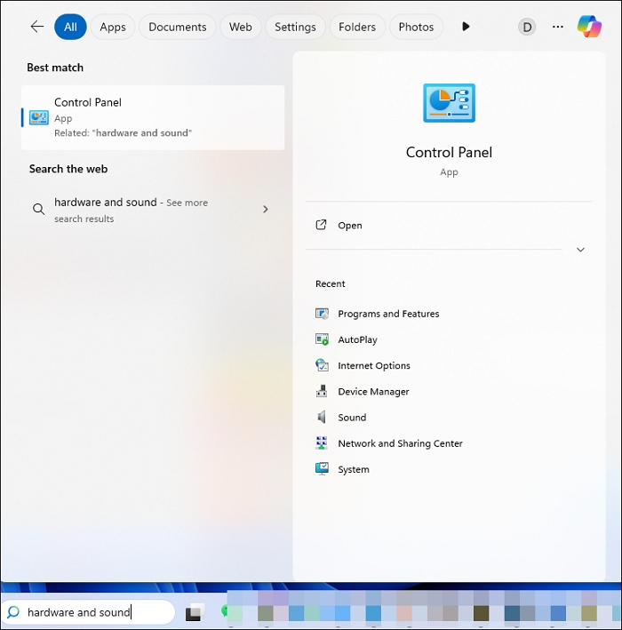Viewport: 622px width, 630px height.
Task: Open Internet Options recent item
Action: click(x=373, y=365)
